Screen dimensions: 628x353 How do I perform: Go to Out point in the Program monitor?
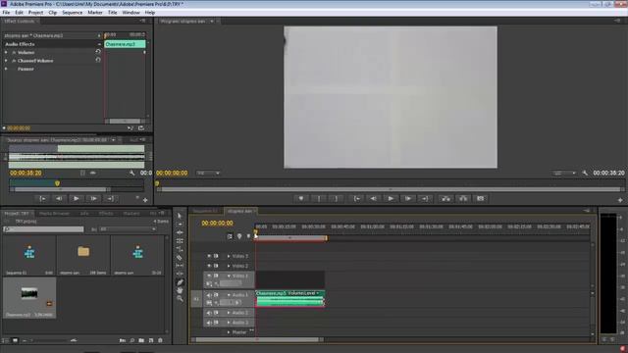(x=425, y=198)
